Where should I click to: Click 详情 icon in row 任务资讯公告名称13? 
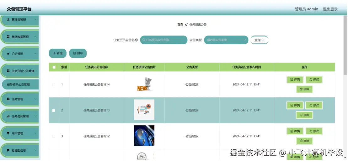coord(292,105)
